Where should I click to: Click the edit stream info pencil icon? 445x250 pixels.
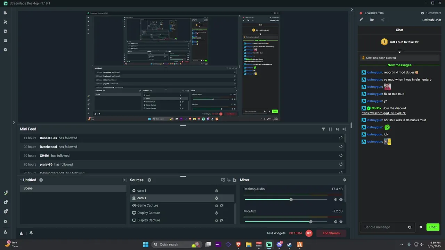coord(361,20)
